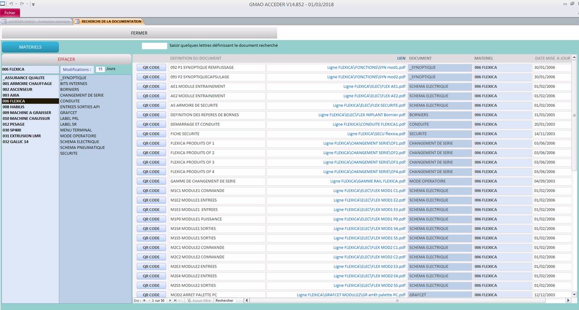Select GRAFCET in the document type list
This screenshot has height=310, width=579.
pyautogui.click(x=95, y=113)
